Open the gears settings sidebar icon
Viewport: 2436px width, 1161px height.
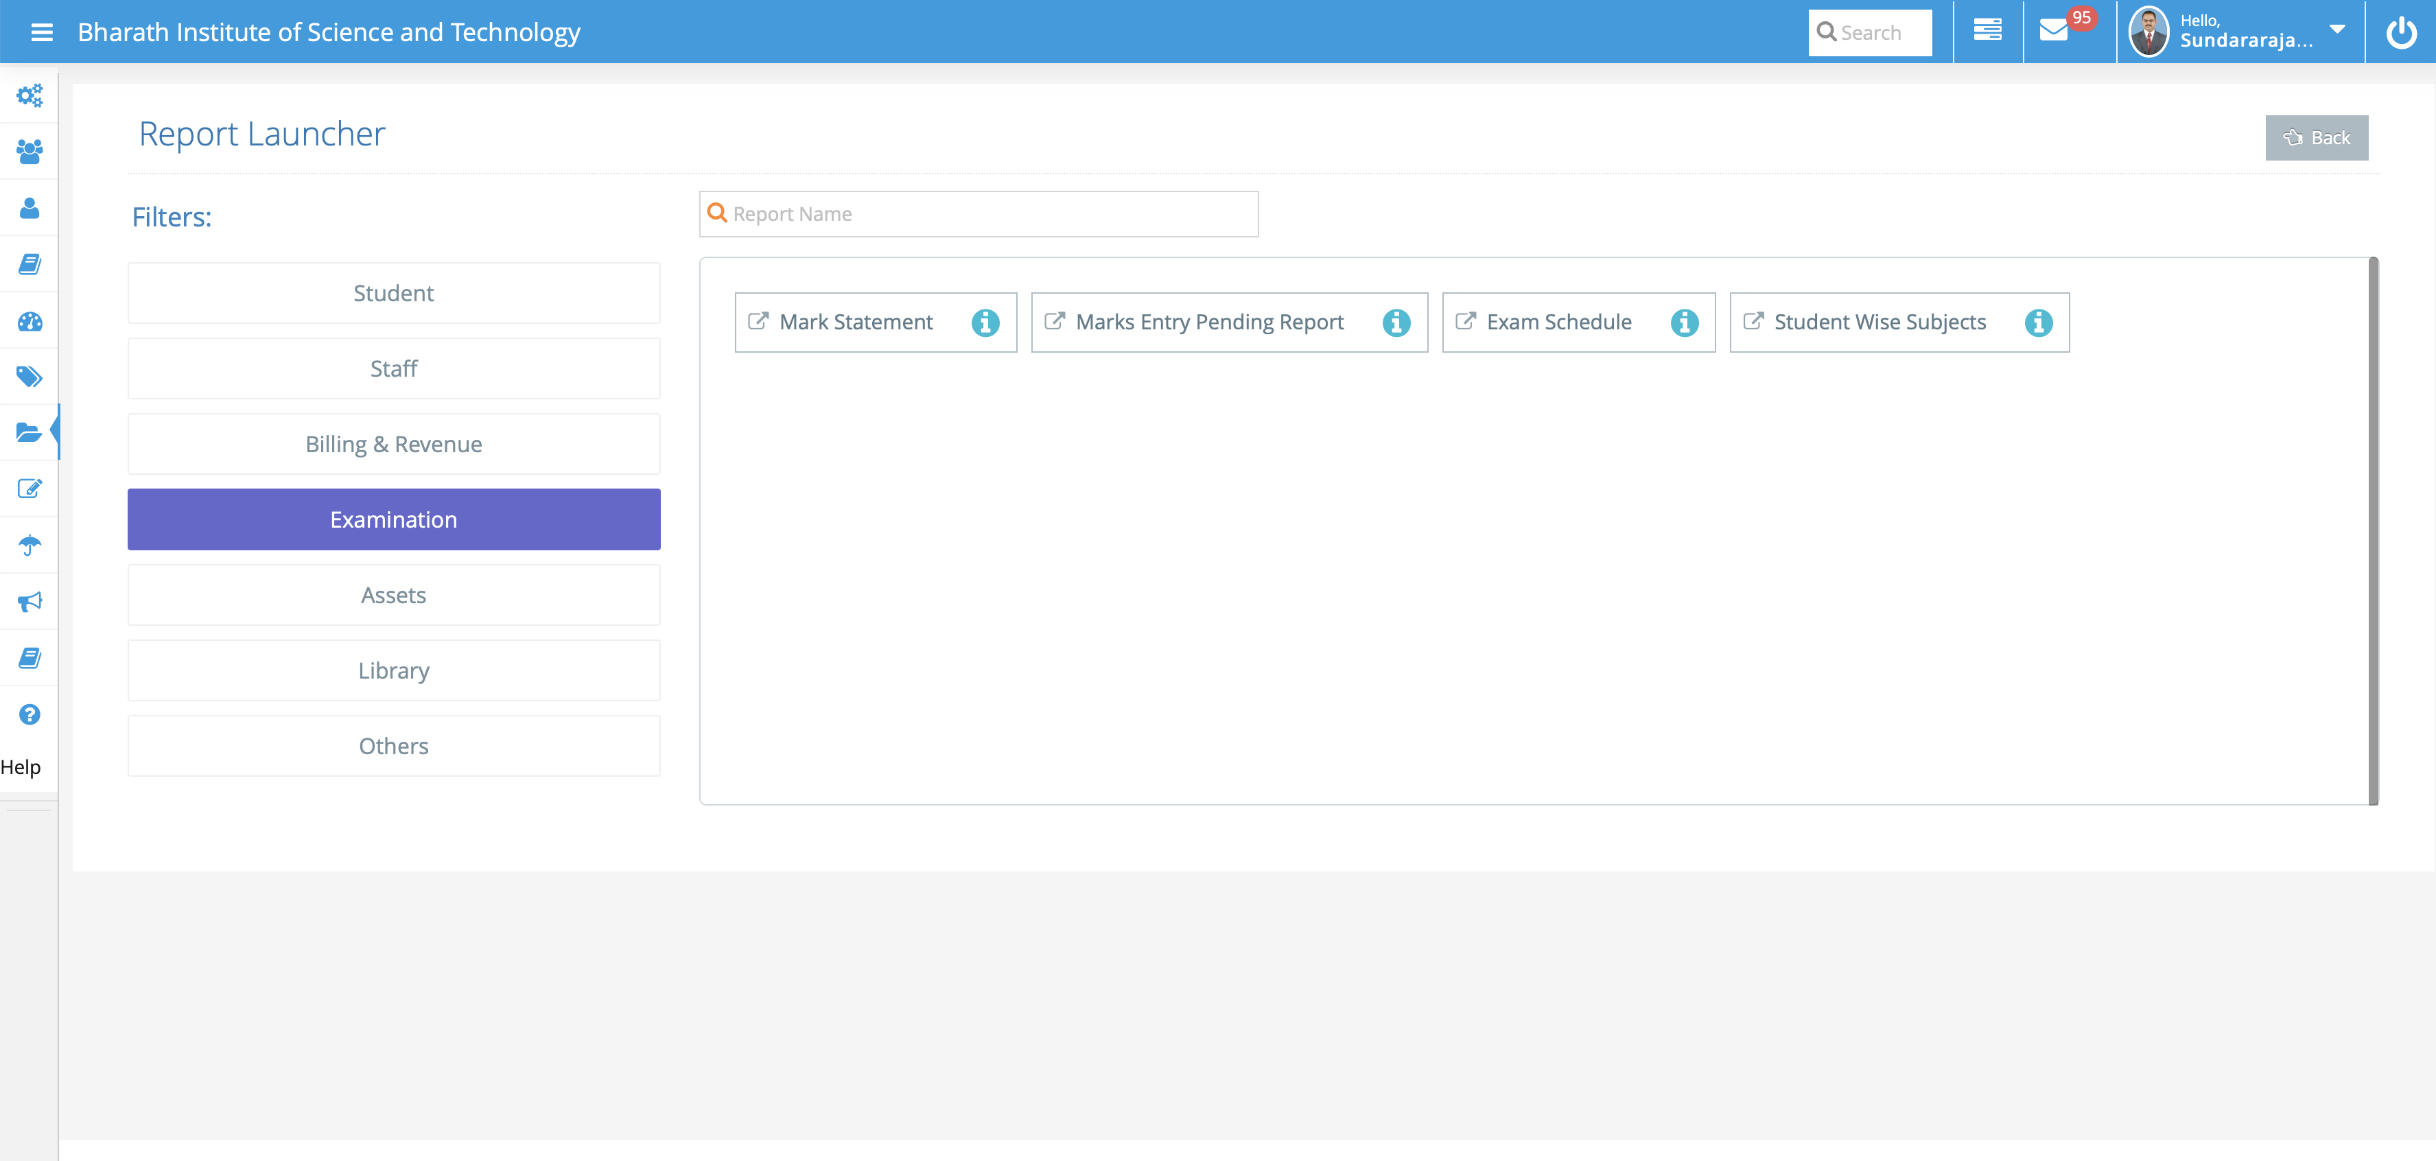30,95
